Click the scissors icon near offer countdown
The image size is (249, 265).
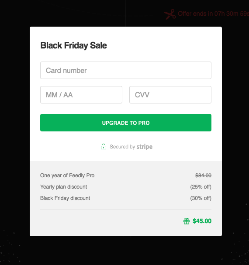[170, 14]
